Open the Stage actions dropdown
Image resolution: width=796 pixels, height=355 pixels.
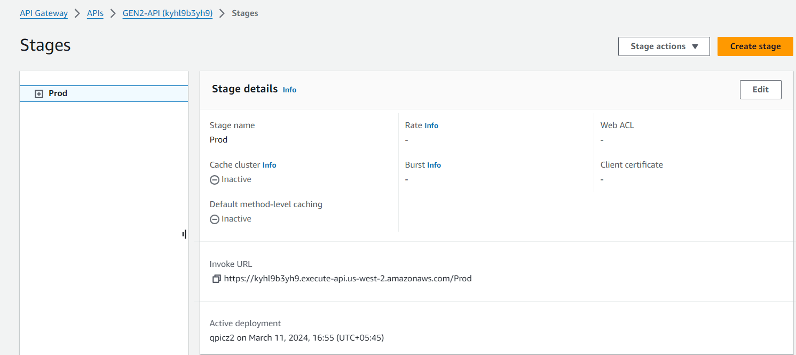[664, 46]
